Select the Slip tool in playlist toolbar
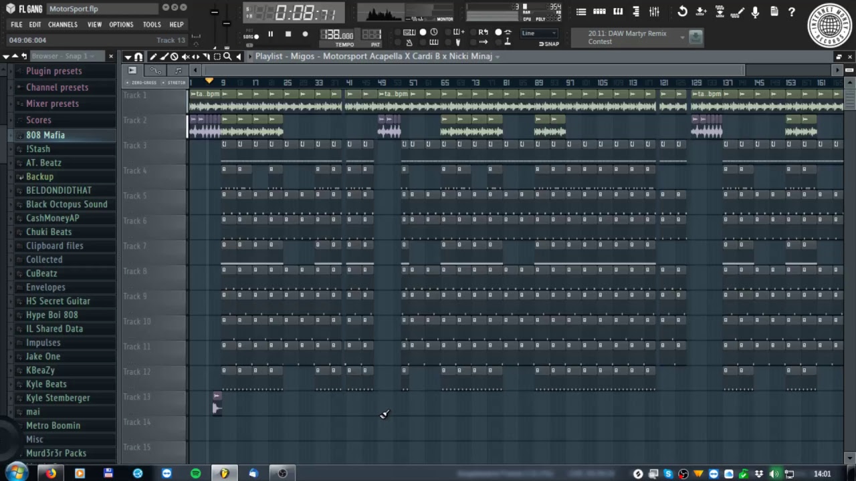 click(x=195, y=57)
